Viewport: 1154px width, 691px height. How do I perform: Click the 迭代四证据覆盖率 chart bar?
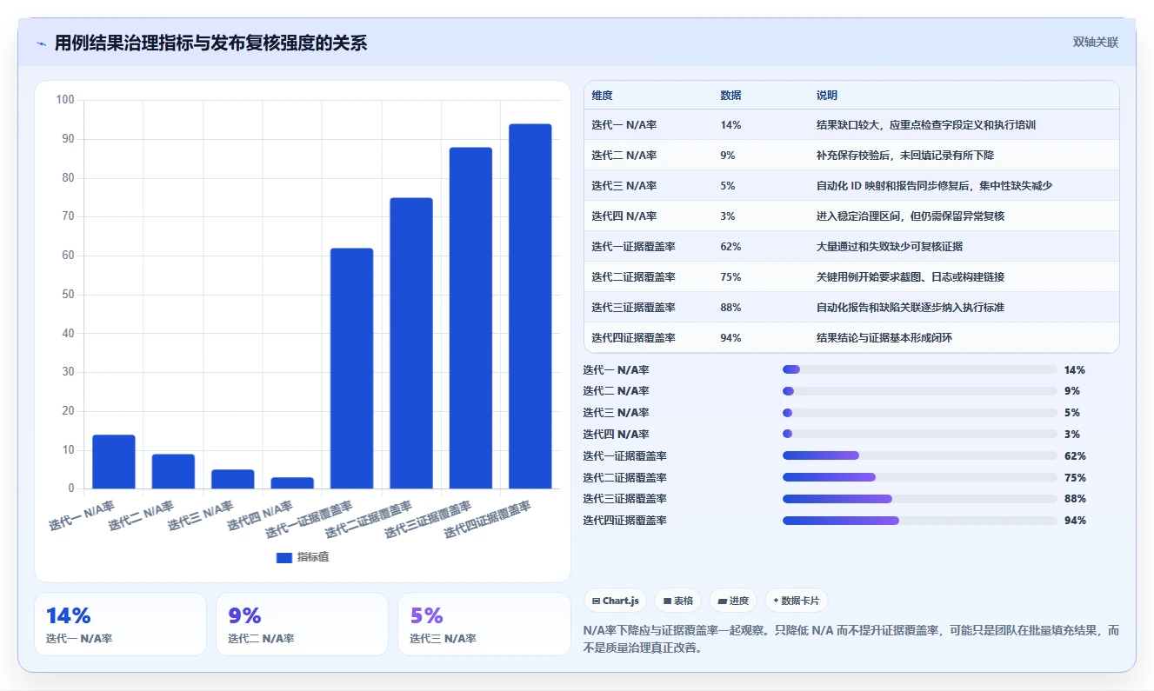[x=530, y=306]
